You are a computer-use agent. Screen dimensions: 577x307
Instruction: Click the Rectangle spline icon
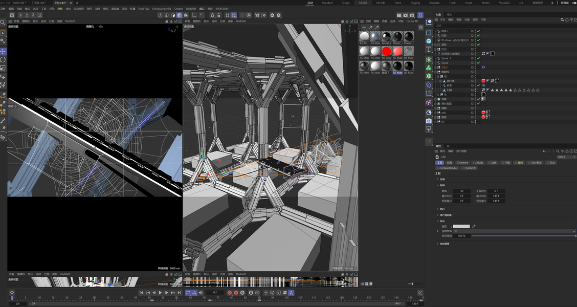(429, 33)
